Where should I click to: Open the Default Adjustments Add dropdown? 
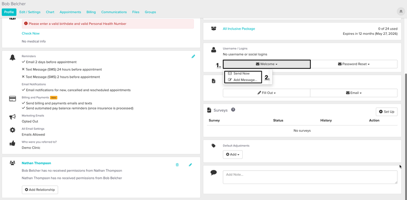pyautogui.click(x=233, y=155)
